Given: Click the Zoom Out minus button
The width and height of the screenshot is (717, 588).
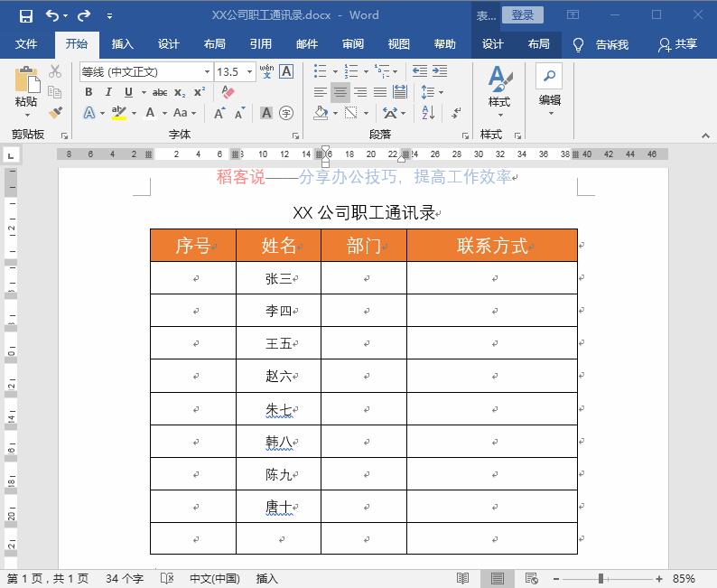Looking at the screenshot, I should pyautogui.click(x=556, y=579).
